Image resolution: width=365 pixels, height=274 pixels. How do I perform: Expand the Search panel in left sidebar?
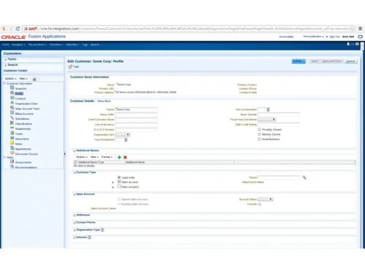(6, 65)
